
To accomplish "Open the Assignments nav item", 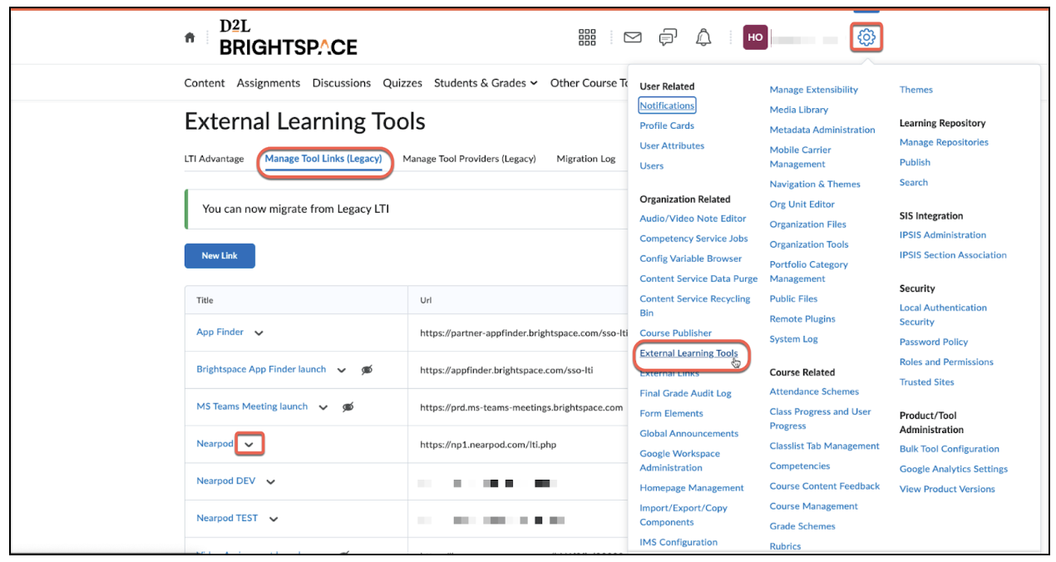I will point(269,83).
